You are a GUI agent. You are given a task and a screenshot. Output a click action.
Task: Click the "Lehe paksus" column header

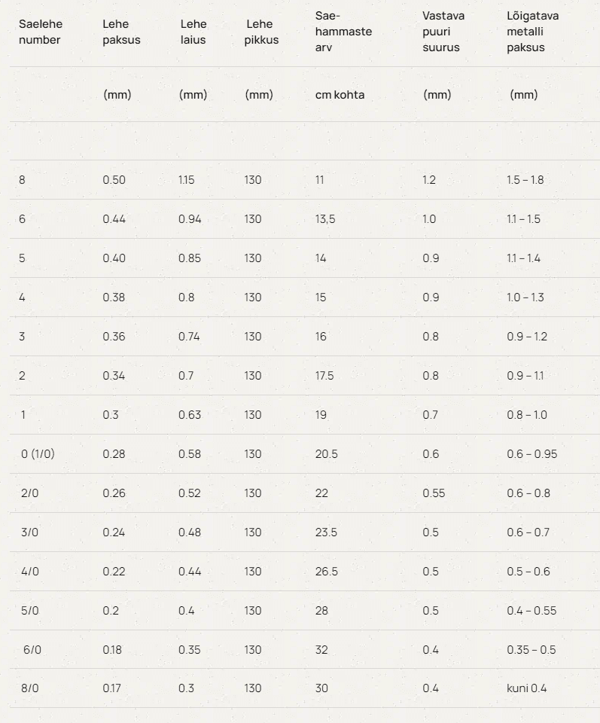click(121, 32)
